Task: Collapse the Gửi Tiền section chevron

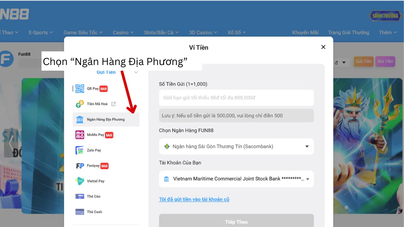Action: click(136, 72)
